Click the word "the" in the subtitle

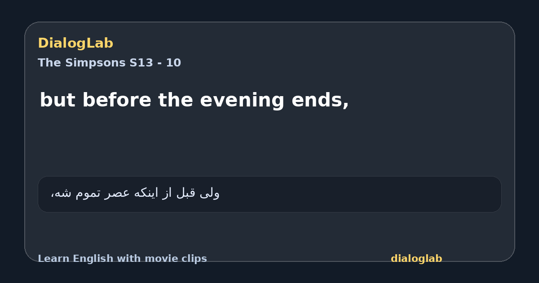176,100
